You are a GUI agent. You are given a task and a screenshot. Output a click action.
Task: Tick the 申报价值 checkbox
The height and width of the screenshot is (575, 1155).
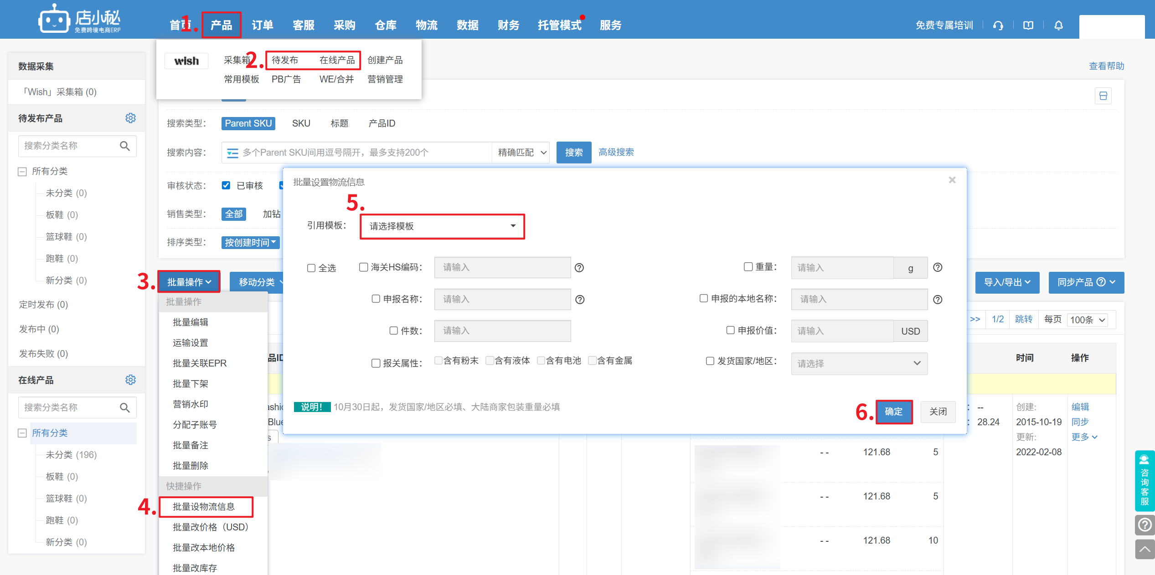click(730, 330)
